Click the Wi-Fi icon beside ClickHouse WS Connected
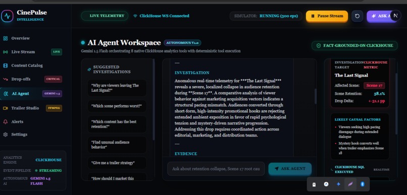Screen dimensions: 407x195 [135, 16]
